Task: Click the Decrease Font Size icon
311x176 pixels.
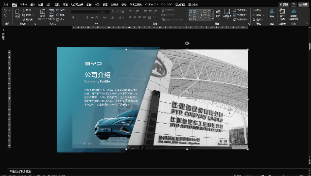Action: 118,12
